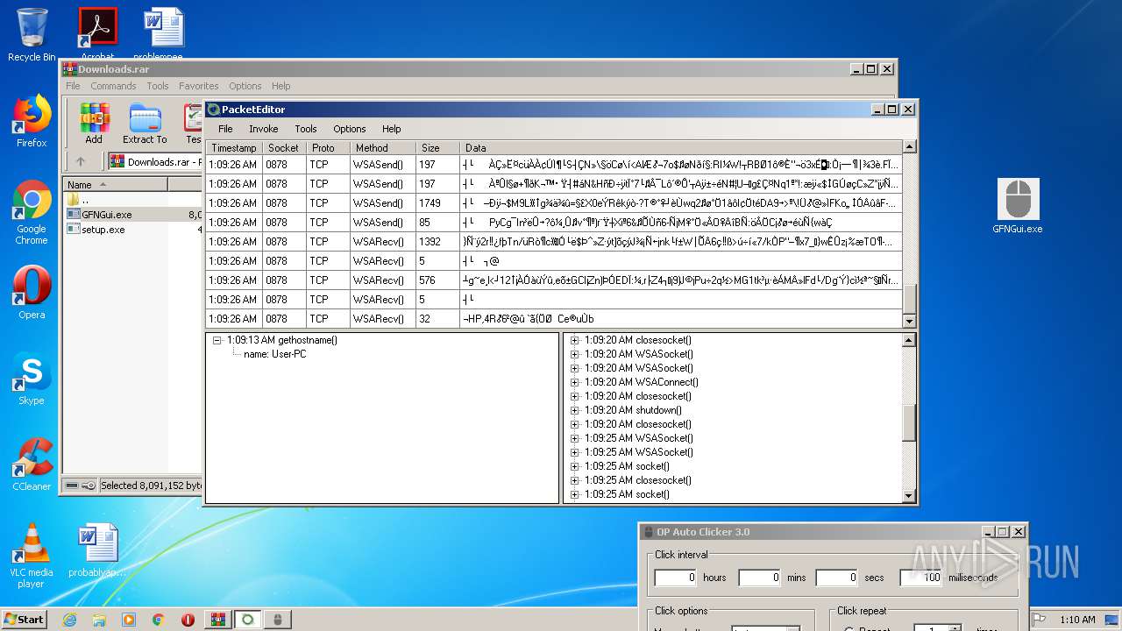Launch Firefox from the desktop
Image resolution: width=1122 pixels, height=631 pixels.
32,121
